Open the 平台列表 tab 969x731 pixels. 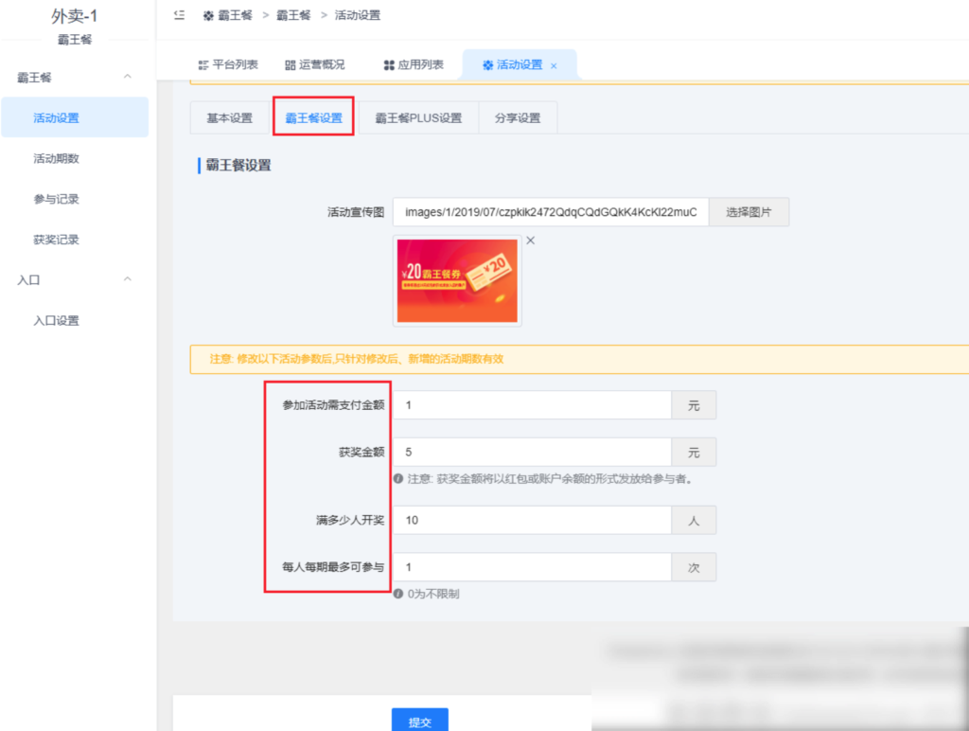tap(228, 65)
